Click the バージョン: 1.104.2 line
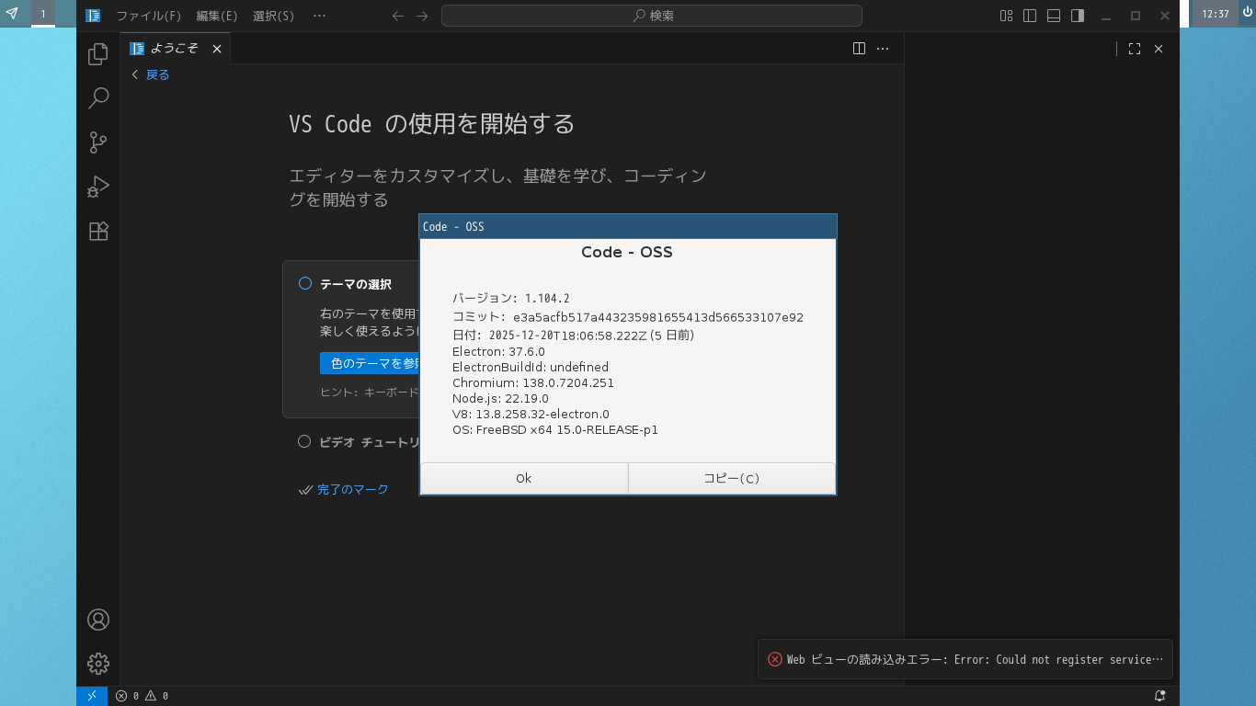Image resolution: width=1256 pixels, height=706 pixels. coord(510,298)
